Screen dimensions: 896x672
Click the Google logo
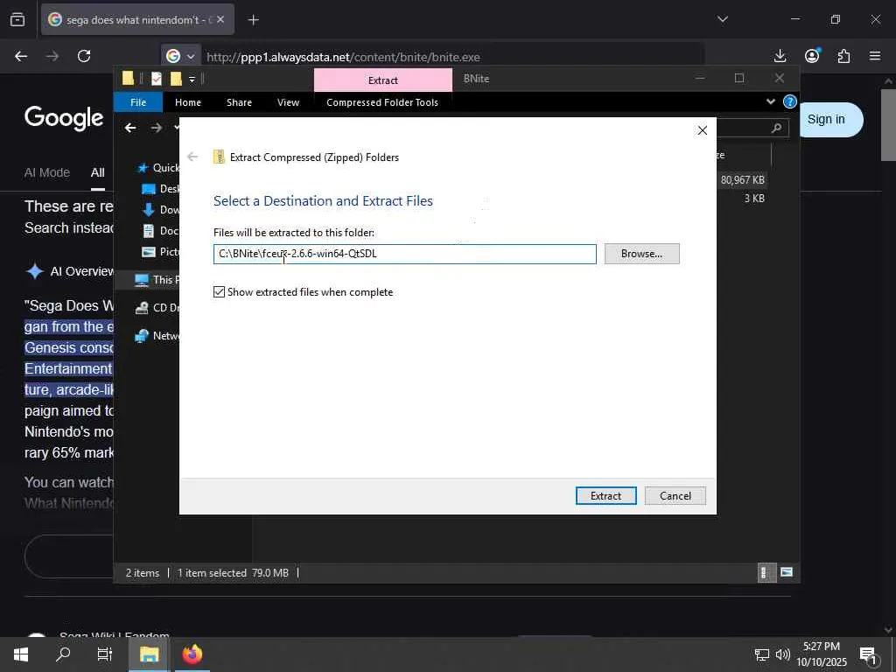64,118
